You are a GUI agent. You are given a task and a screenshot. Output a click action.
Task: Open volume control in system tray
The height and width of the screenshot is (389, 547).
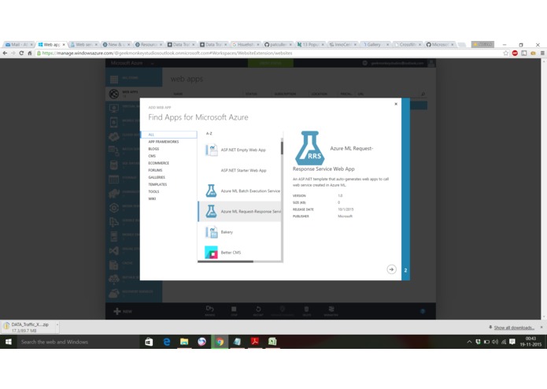click(495, 342)
